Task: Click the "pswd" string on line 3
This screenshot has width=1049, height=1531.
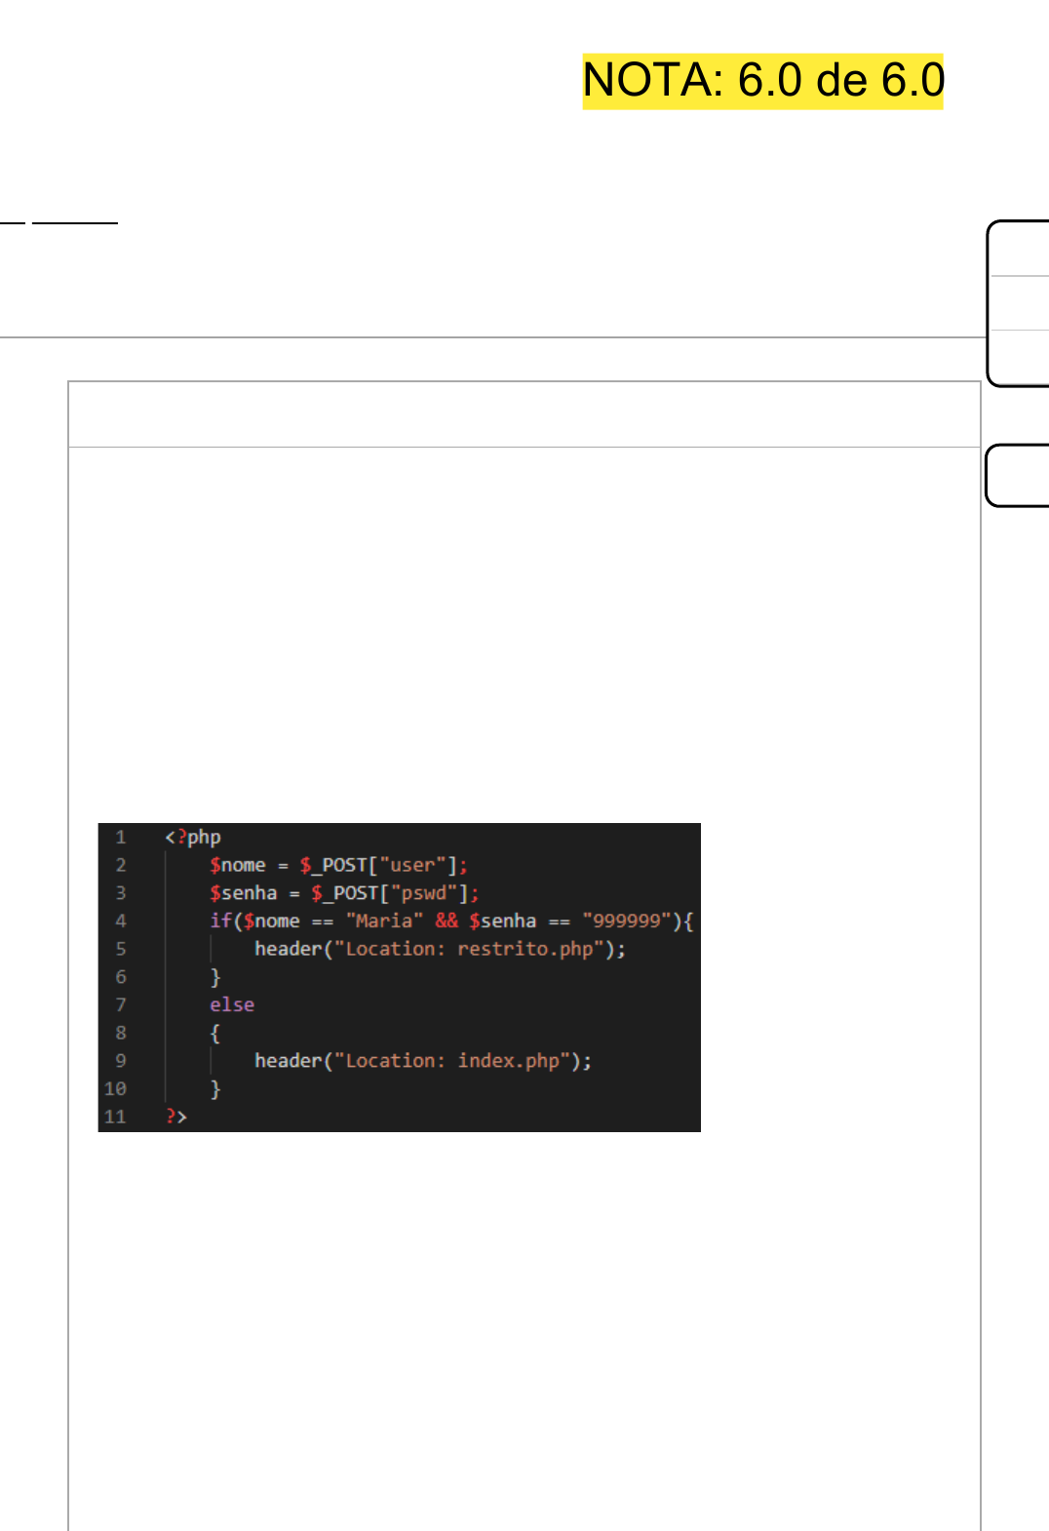Action: 424,893
